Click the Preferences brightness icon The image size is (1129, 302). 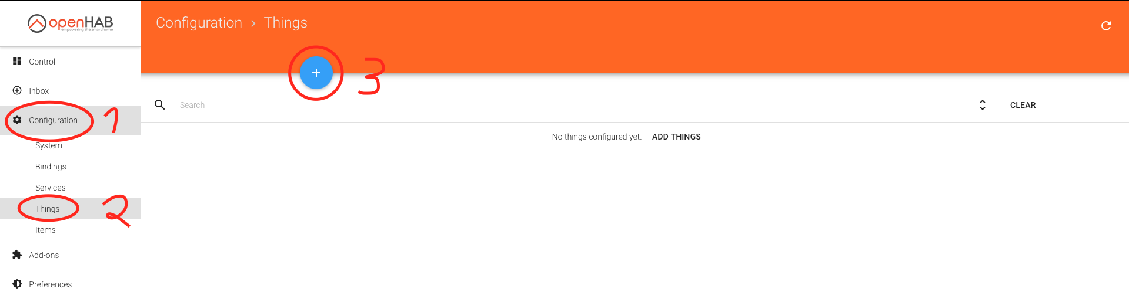tap(17, 284)
